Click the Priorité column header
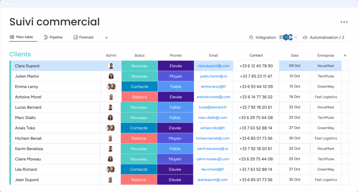Screen dimensions: 358x192 176,56
